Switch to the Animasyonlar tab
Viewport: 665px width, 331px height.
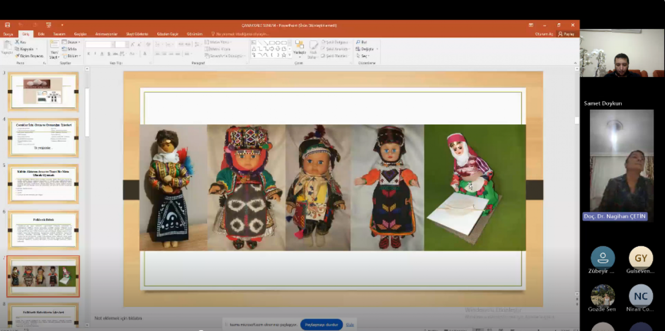coord(106,34)
